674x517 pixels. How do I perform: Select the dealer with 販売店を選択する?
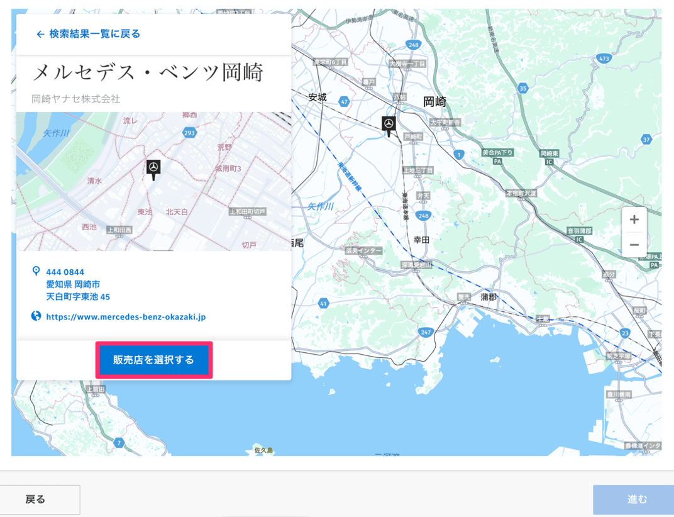pos(154,360)
